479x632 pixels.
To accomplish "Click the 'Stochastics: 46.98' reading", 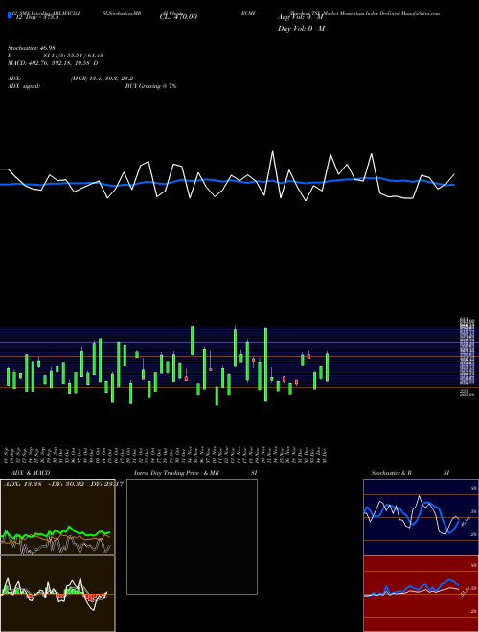I will click(x=31, y=48).
